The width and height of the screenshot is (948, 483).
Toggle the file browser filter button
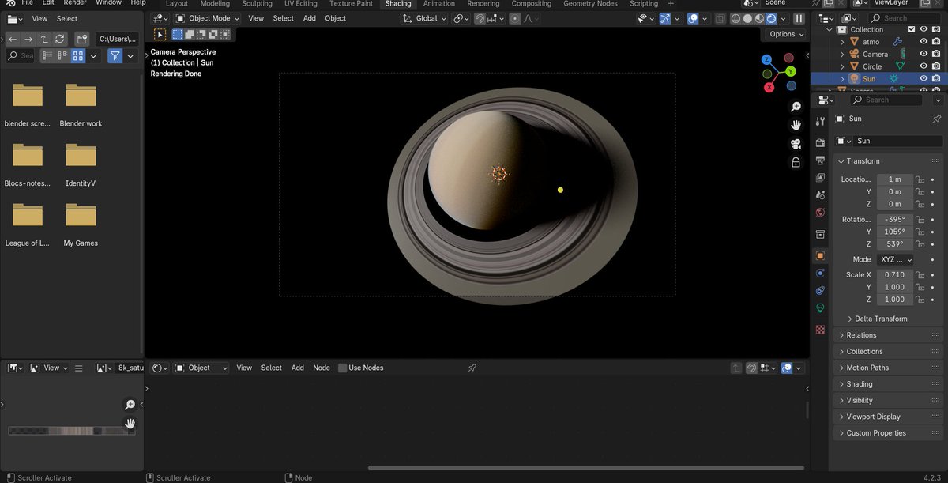[115, 56]
